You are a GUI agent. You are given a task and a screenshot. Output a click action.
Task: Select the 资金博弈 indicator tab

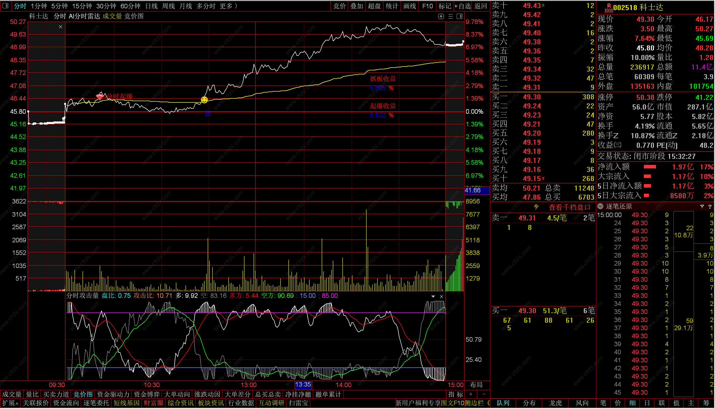click(147, 394)
